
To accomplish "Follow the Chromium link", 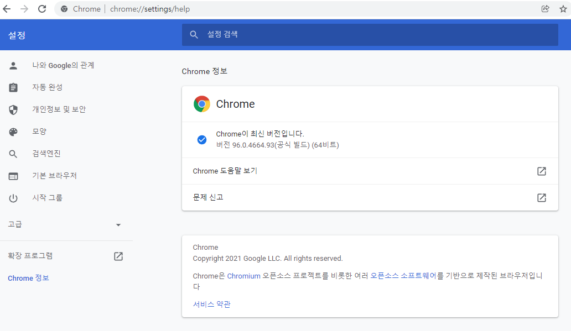I will tap(243, 276).
